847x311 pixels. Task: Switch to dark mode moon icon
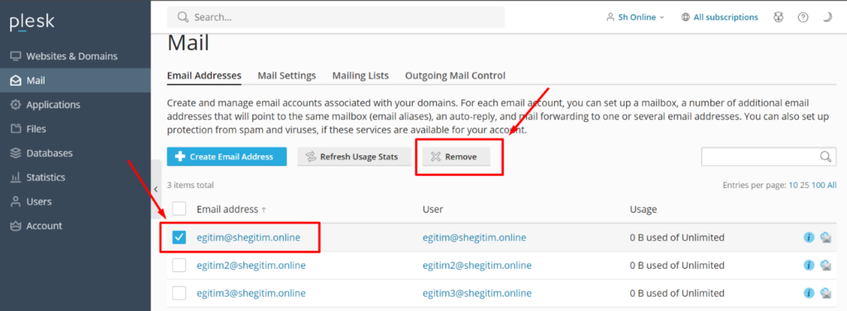827,17
